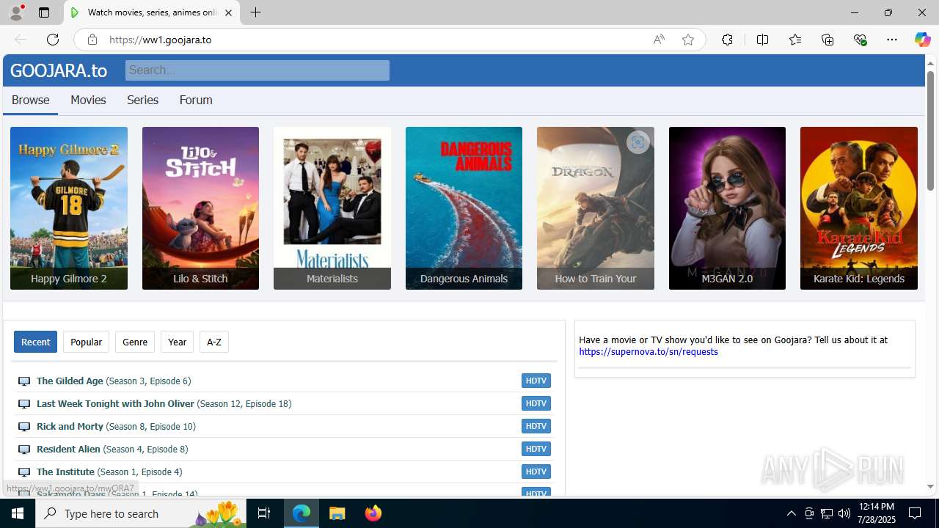Image resolution: width=939 pixels, height=528 pixels.
Task: Click HDTV badge on Last Week Tonight row
Action: pos(536,403)
